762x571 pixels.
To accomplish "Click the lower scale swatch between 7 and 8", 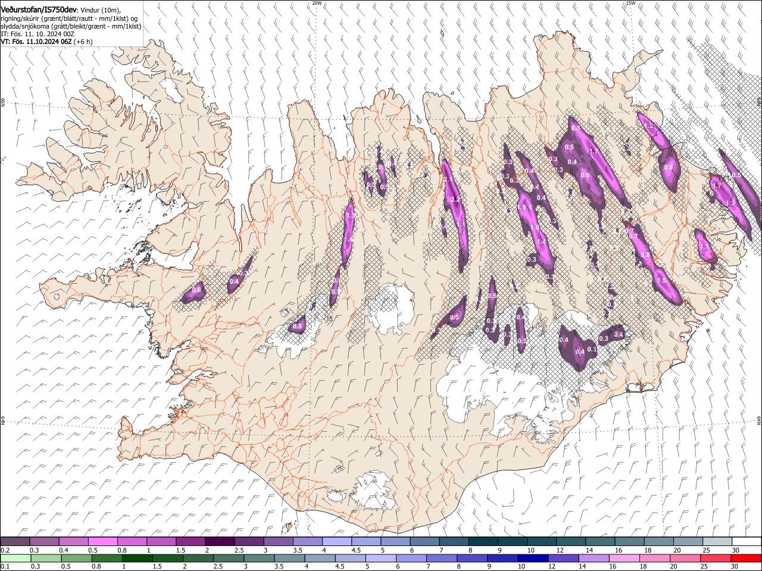I will 441,558.
